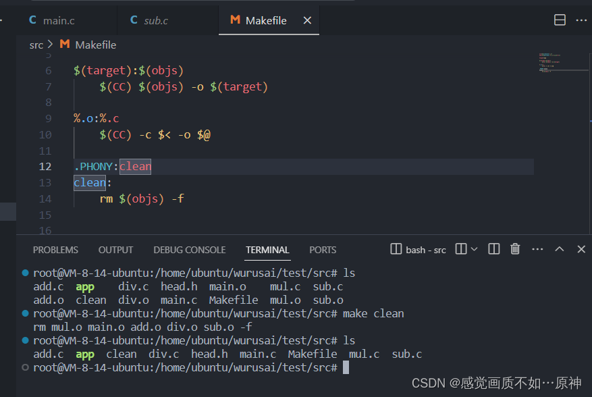Open the PORTS panel view
Screen dimensions: 592x397
point(323,250)
